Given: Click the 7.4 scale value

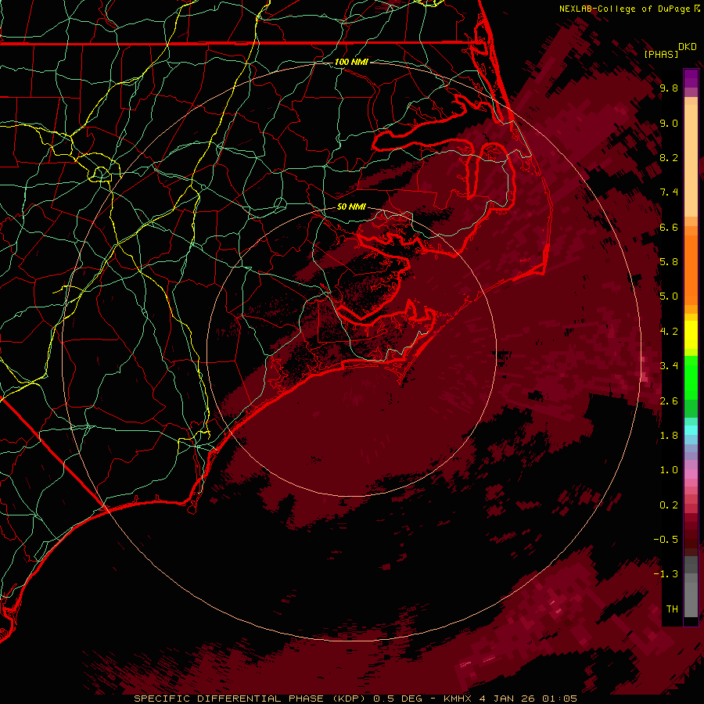Looking at the screenshot, I should tap(669, 192).
